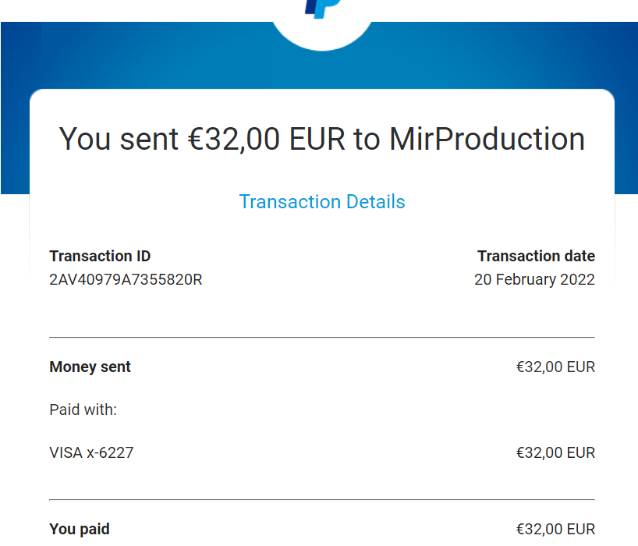Click the You paid total €32,00 EUR
Image resolution: width=638 pixels, height=546 pixels.
click(x=555, y=529)
